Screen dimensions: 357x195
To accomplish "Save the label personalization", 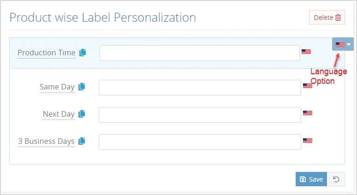I will 311,179.
